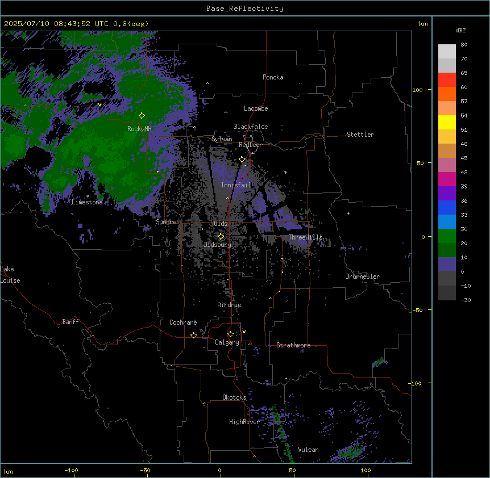The height and width of the screenshot is (478, 490).
Task: Click the Airdrie city label
Action: [x=229, y=305]
